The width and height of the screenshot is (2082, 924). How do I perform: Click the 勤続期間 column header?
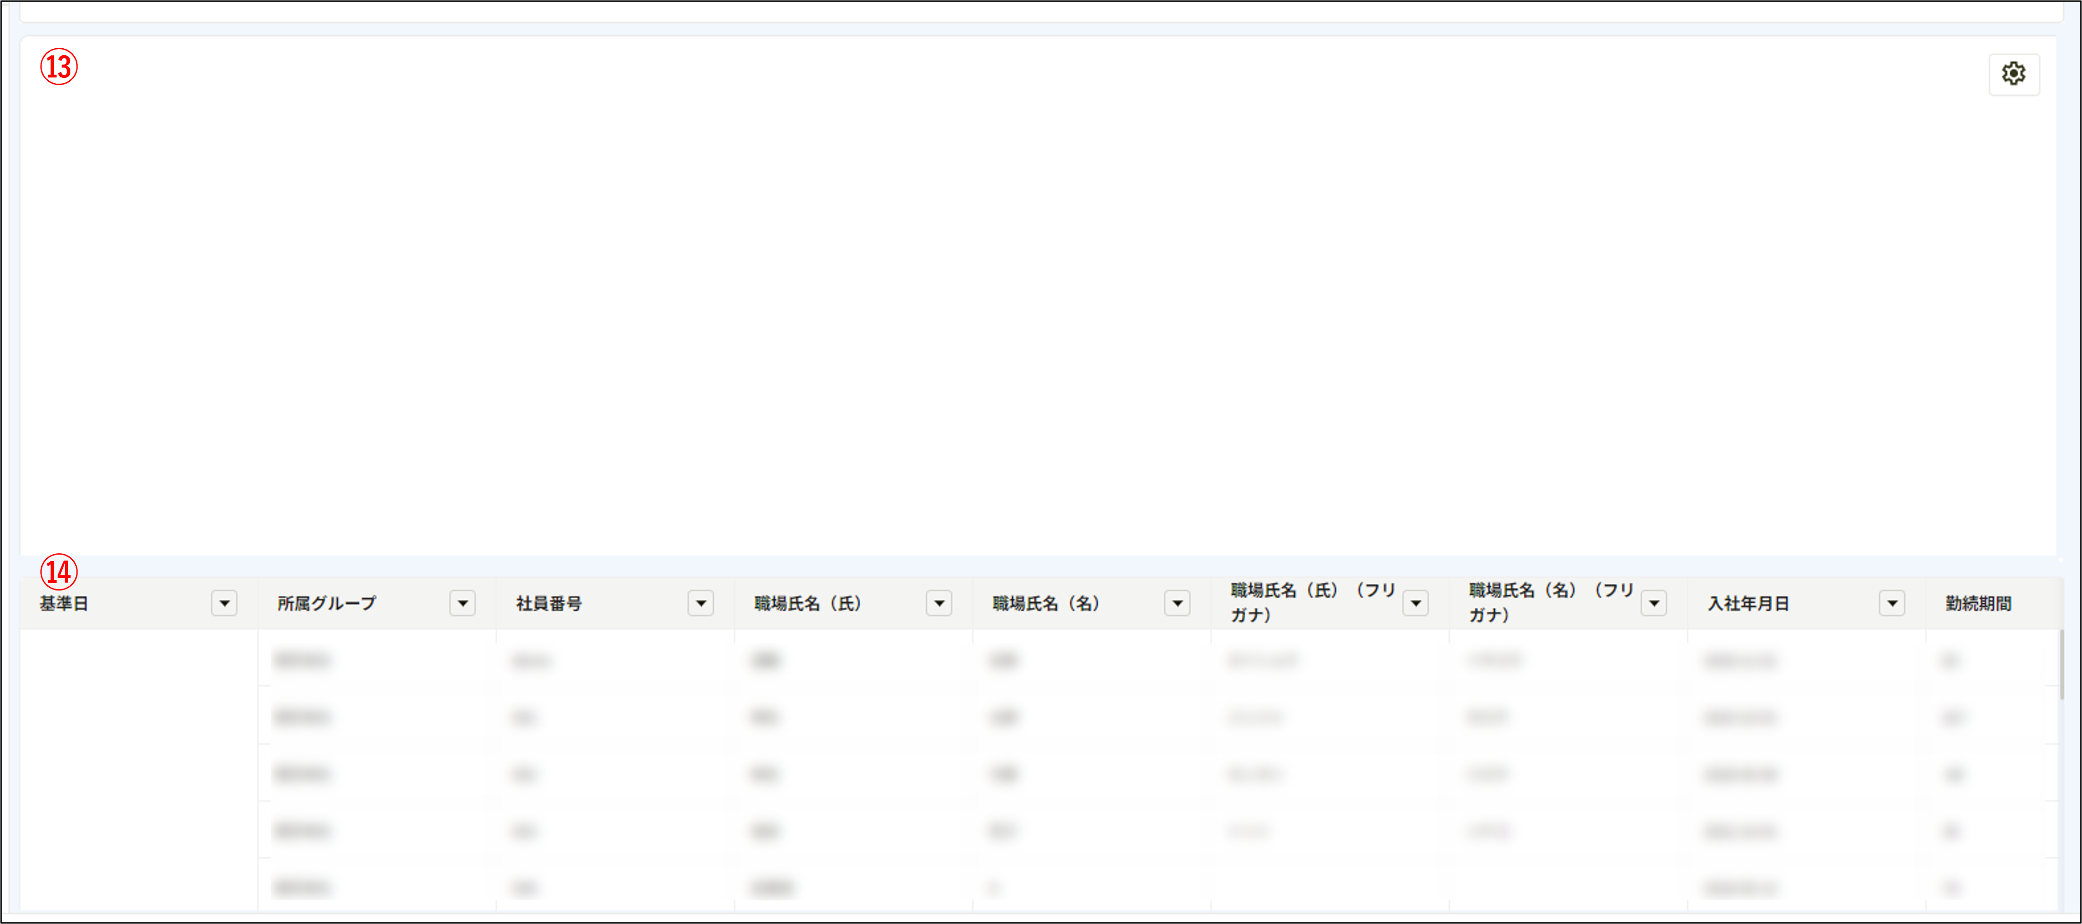[x=1978, y=604]
